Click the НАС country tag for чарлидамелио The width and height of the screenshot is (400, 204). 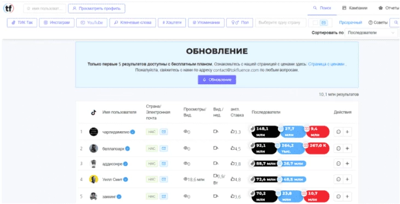(152, 132)
